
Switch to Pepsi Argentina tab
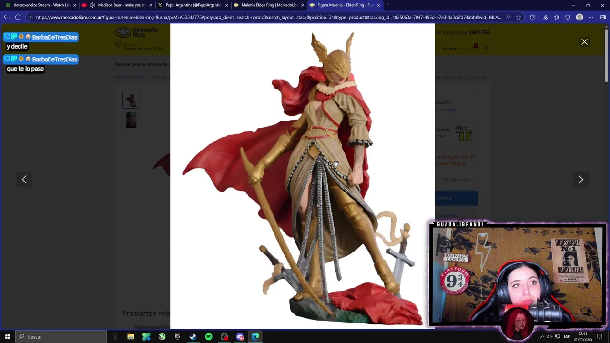193,5
